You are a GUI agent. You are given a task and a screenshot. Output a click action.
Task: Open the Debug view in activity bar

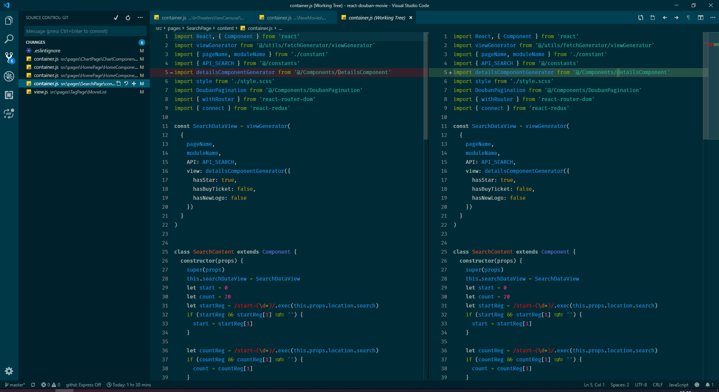9,76
